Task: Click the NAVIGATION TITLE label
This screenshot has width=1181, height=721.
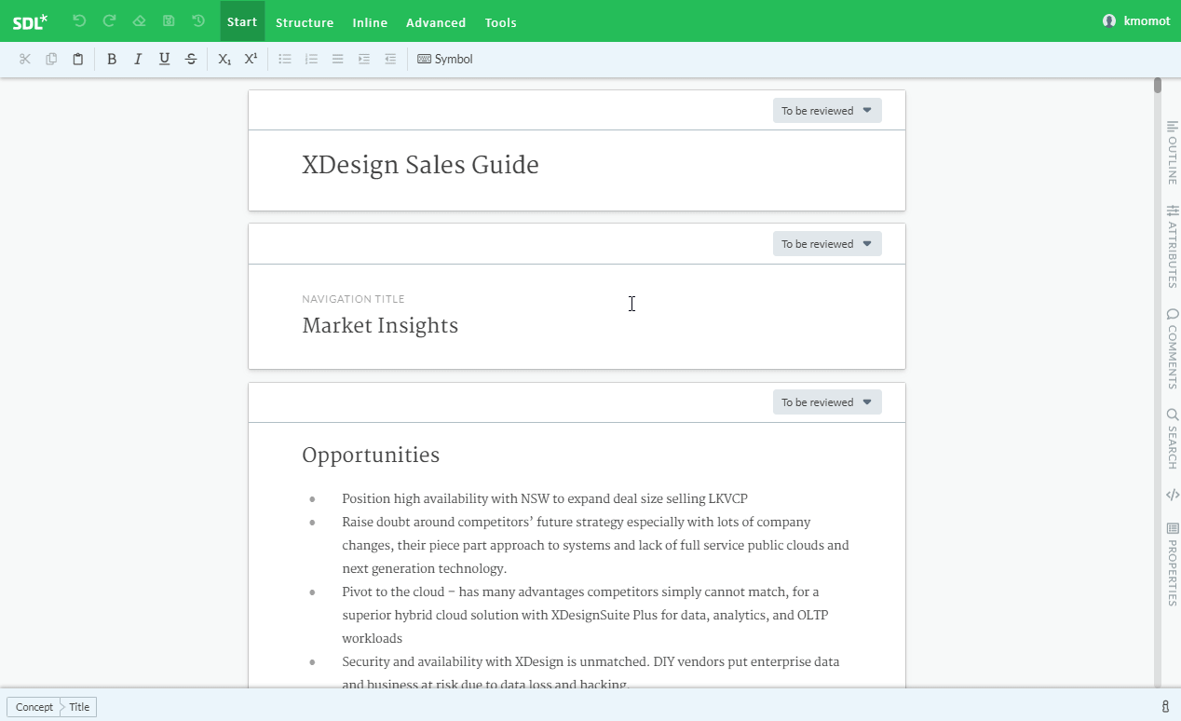Action: [x=353, y=299]
